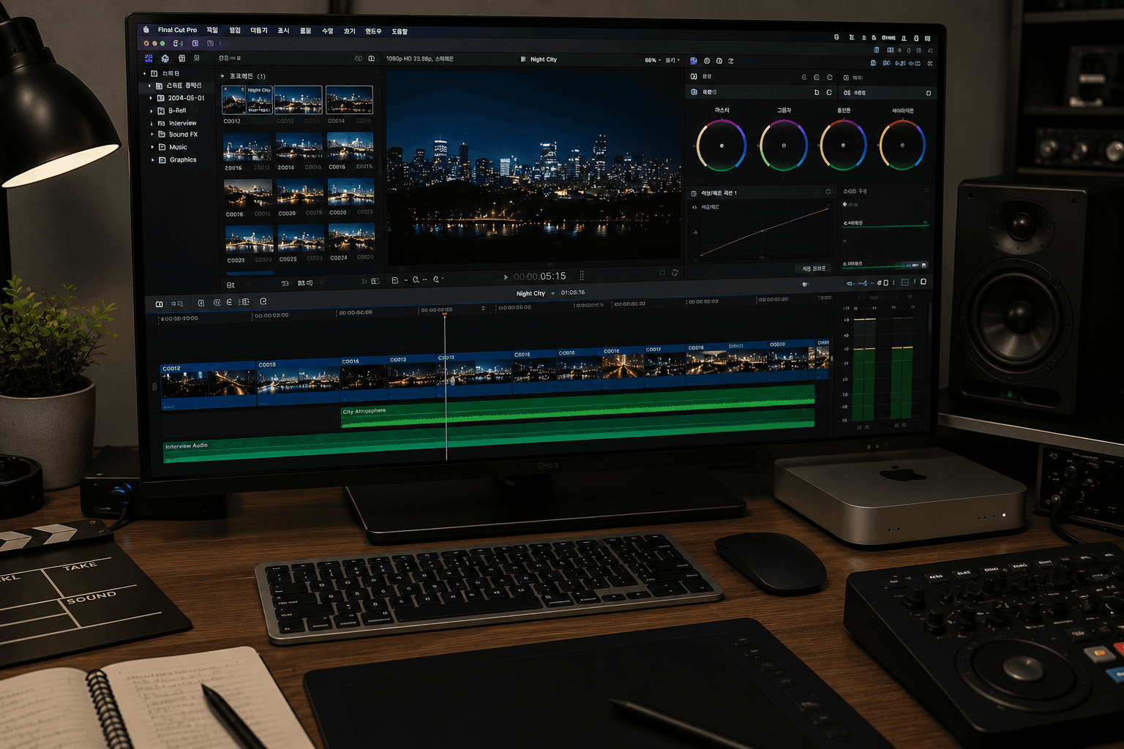Click the leftmost macOS menu bar status icon
Image resolution: width=1124 pixels, height=749 pixels.
836,37
